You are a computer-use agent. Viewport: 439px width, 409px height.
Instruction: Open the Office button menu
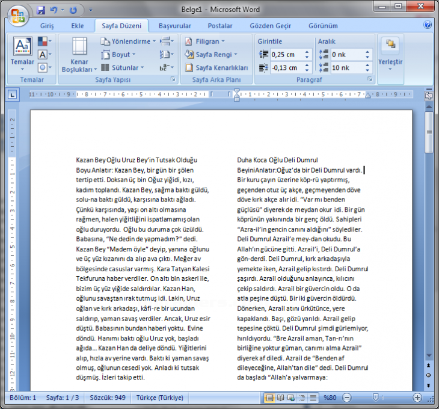[x=17, y=15]
